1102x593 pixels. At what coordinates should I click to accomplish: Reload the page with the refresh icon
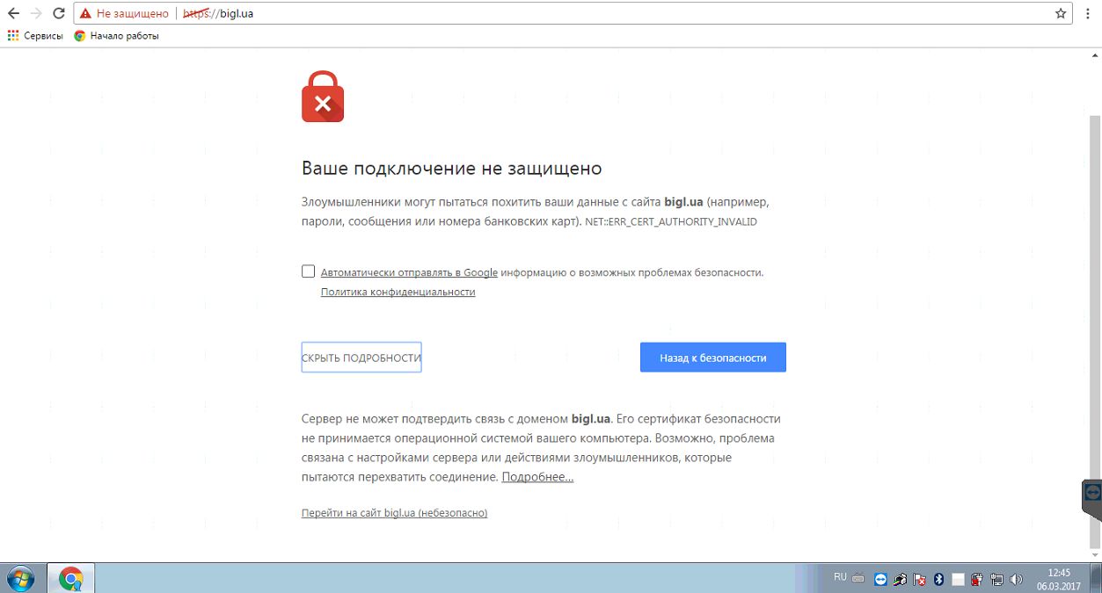click(x=59, y=13)
